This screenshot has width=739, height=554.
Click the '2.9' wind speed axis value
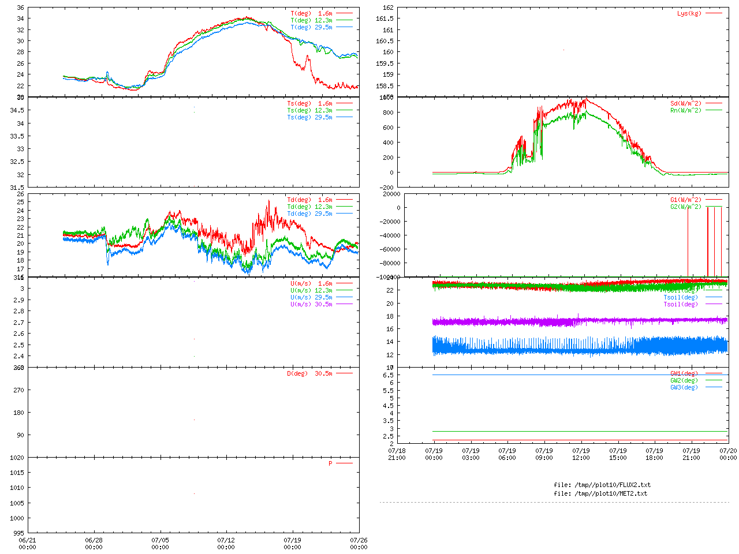(x=19, y=300)
